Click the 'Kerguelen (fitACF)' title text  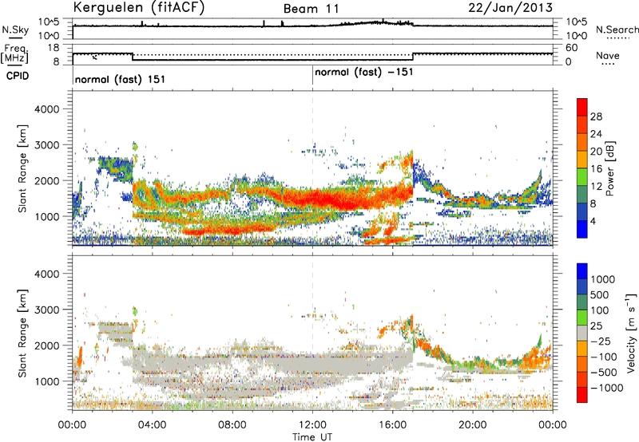coord(138,7)
